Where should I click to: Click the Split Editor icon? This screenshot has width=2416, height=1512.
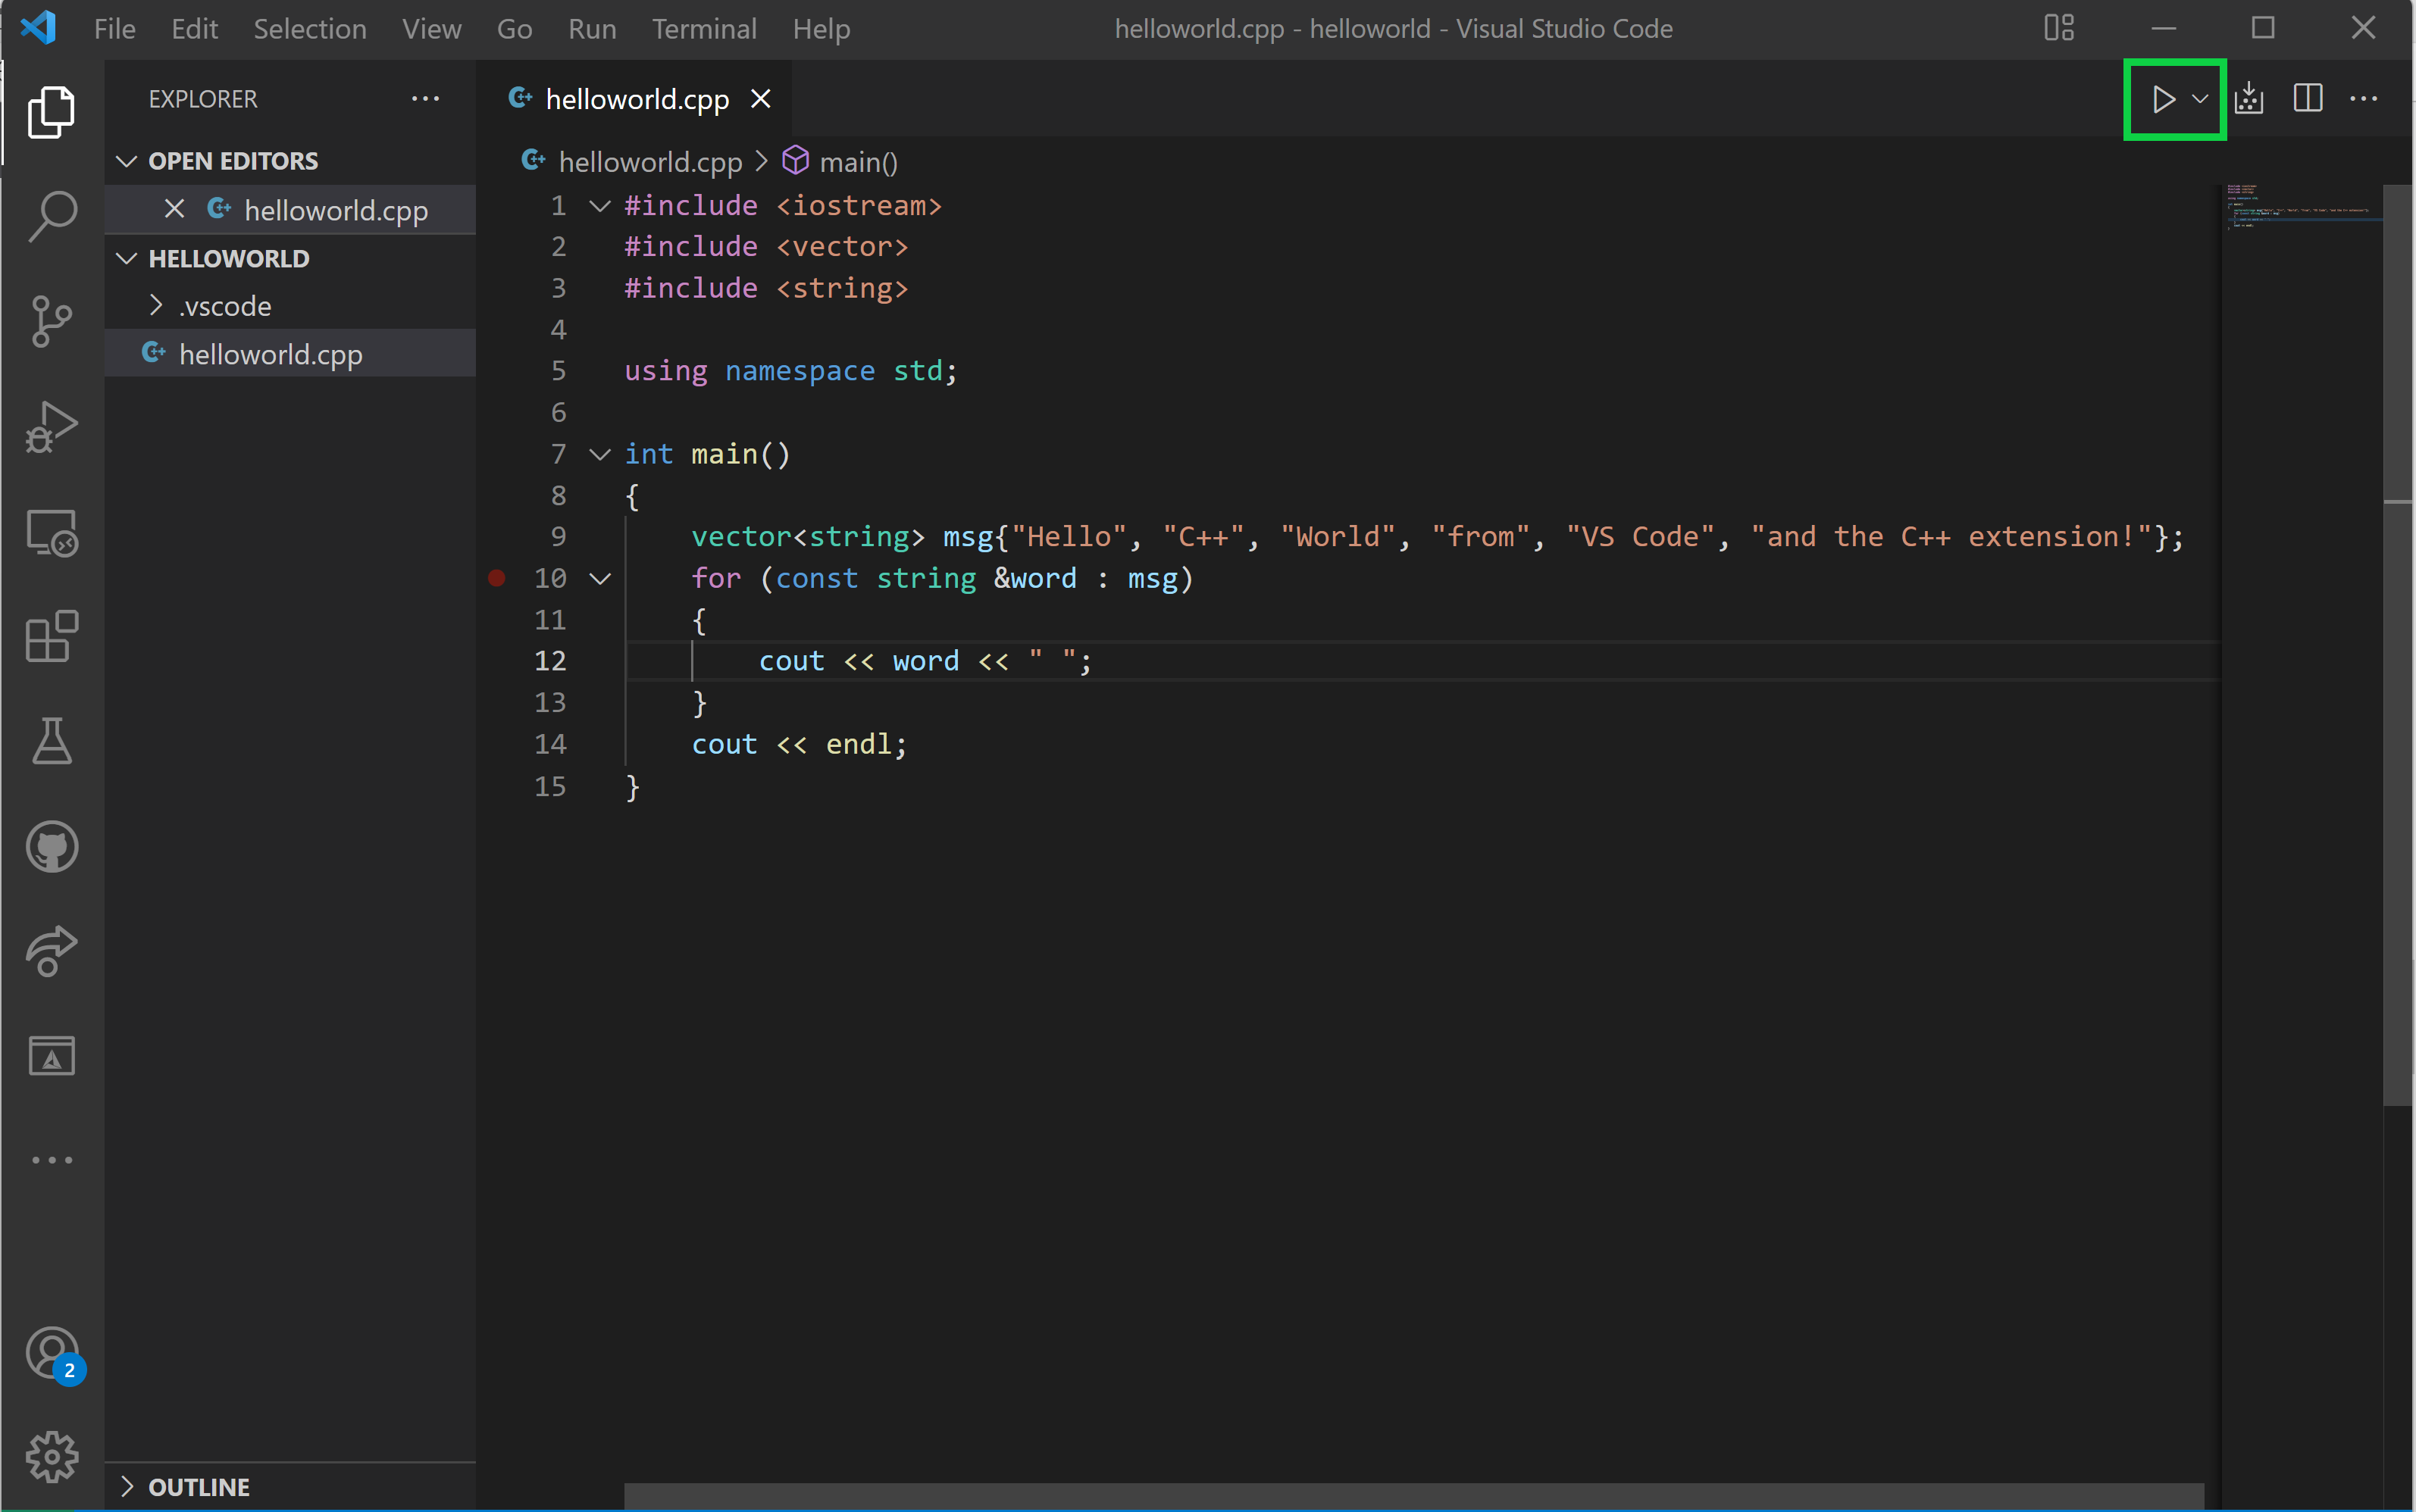[x=2306, y=99]
